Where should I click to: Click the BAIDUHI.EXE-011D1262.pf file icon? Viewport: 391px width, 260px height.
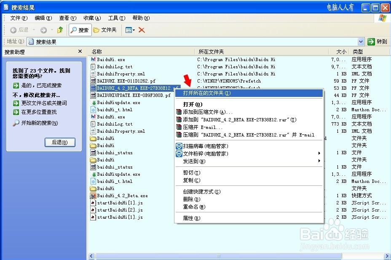click(x=93, y=81)
